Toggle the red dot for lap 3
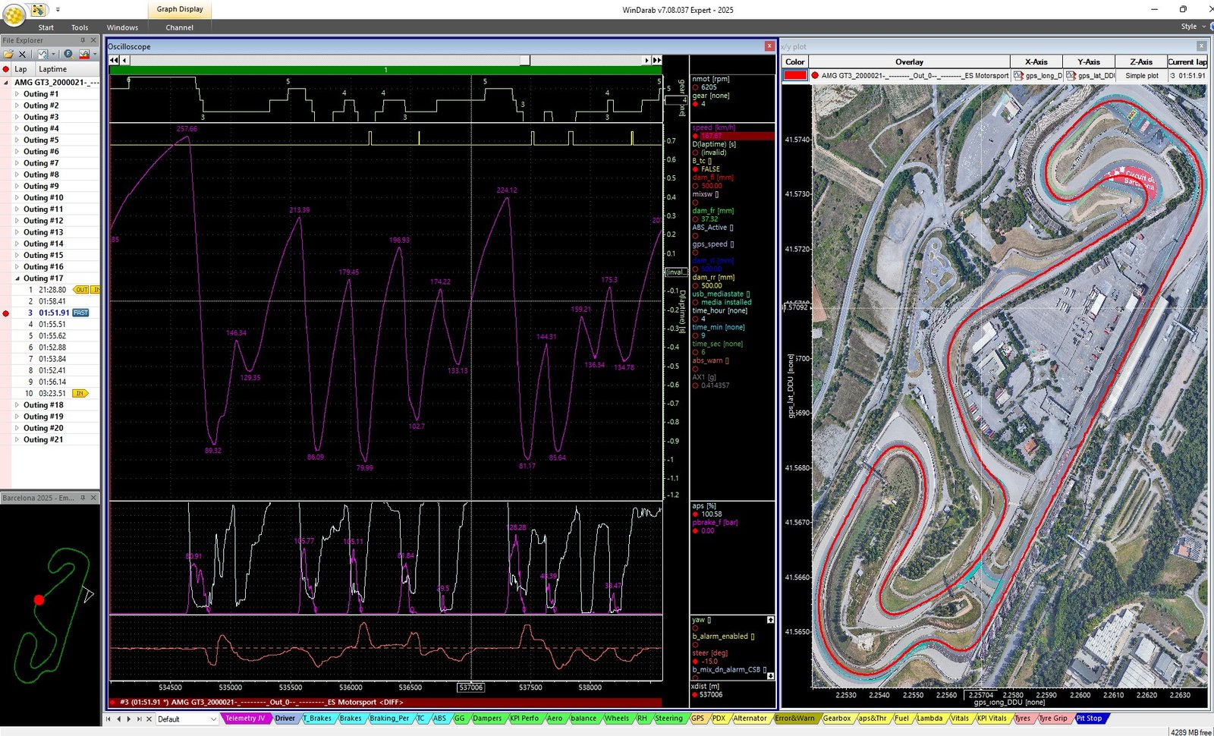The height and width of the screenshot is (736, 1214). (6, 313)
